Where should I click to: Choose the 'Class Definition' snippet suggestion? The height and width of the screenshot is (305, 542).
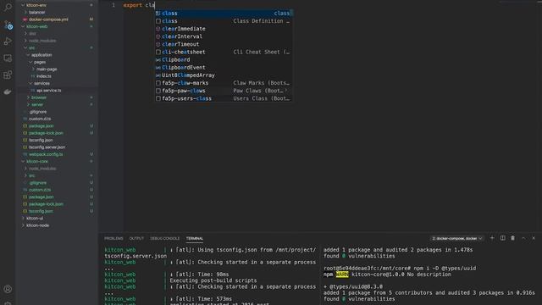224,21
